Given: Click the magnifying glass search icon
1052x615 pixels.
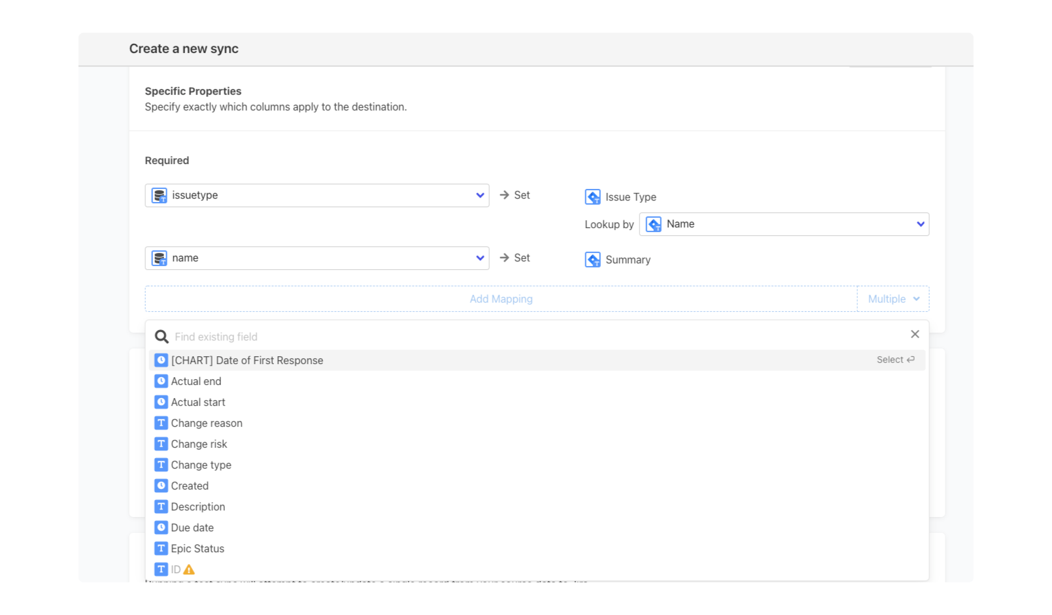Looking at the screenshot, I should (x=161, y=337).
